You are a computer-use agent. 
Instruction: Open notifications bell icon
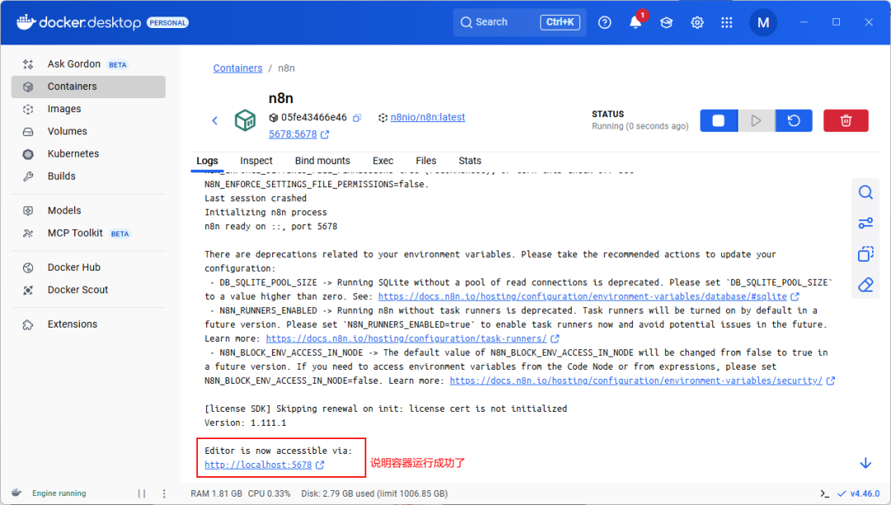[x=635, y=22]
